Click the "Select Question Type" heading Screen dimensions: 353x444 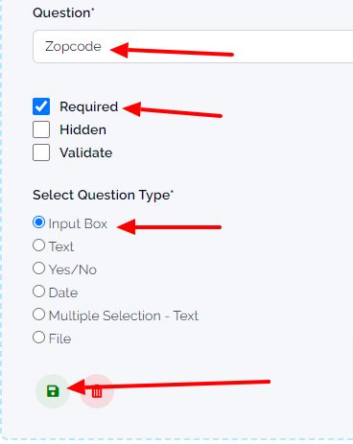[x=101, y=196]
